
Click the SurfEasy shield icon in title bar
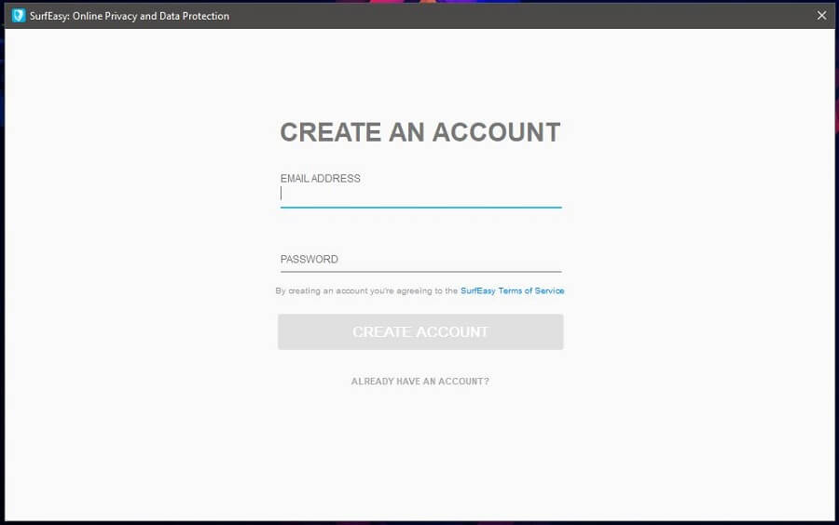pyautogui.click(x=19, y=16)
